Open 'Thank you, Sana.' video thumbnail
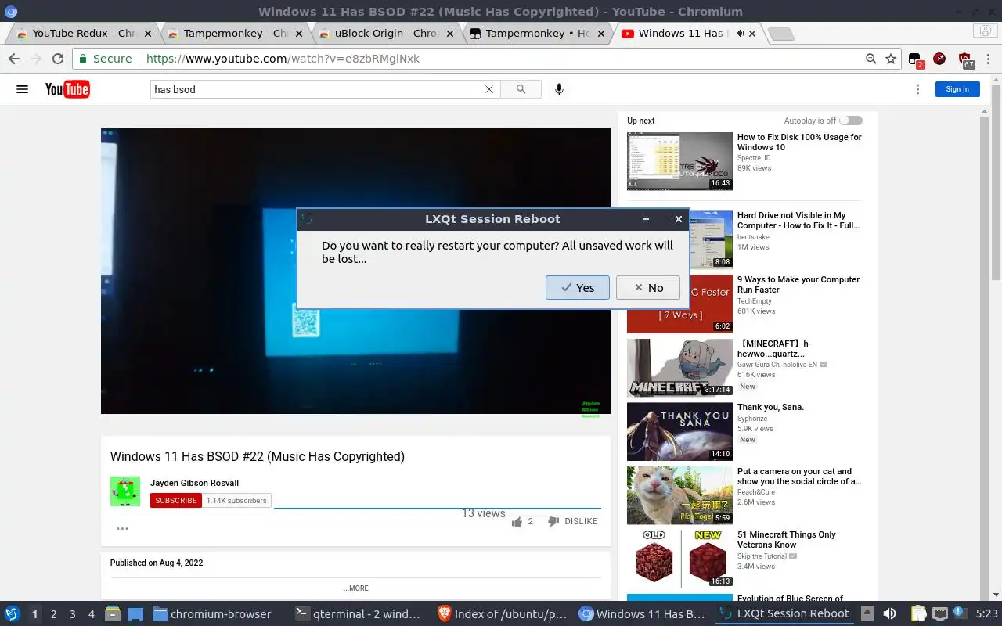 coord(679,432)
